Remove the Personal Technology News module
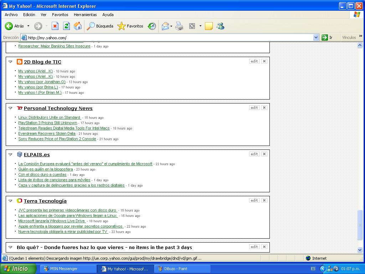Image resolution: width=365 pixels, height=274 pixels. [x=264, y=108]
